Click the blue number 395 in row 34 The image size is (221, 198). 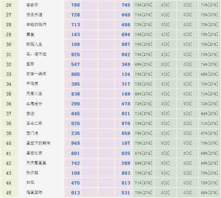(75, 84)
